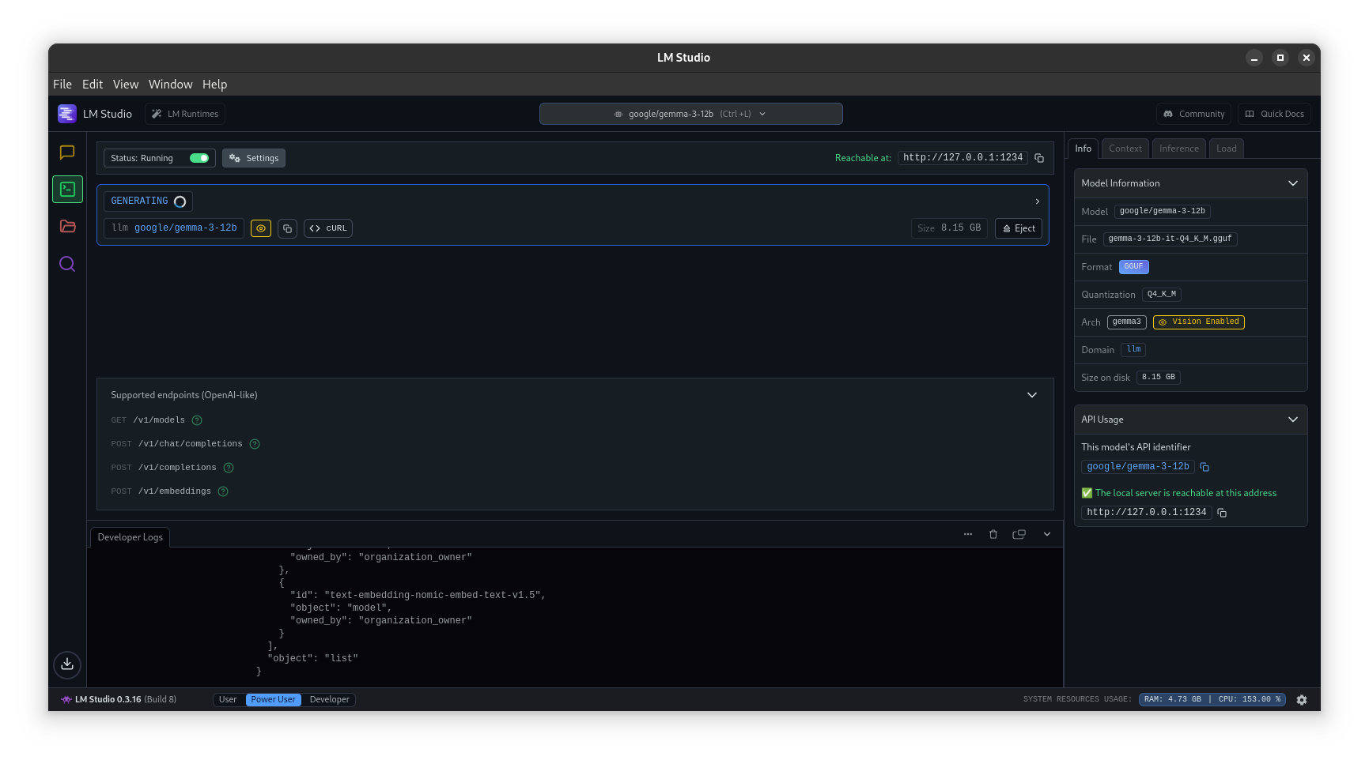Open the chat sidebar icon
Viewport: 1369px width, 764px height.
[x=67, y=152]
